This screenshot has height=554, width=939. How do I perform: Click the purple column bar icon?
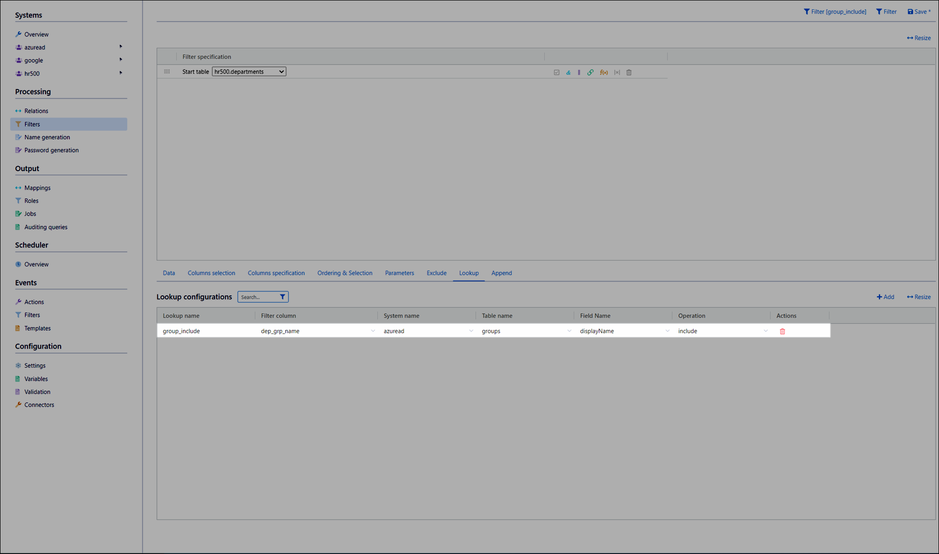coord(579,72)
